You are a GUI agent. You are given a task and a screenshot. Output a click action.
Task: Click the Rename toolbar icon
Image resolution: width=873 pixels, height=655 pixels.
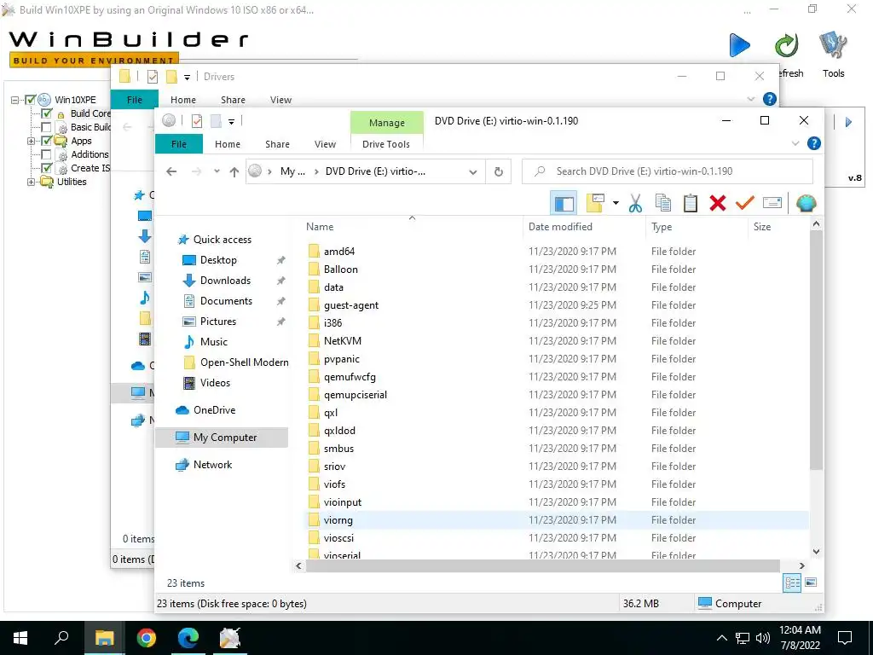pos(772,203)
